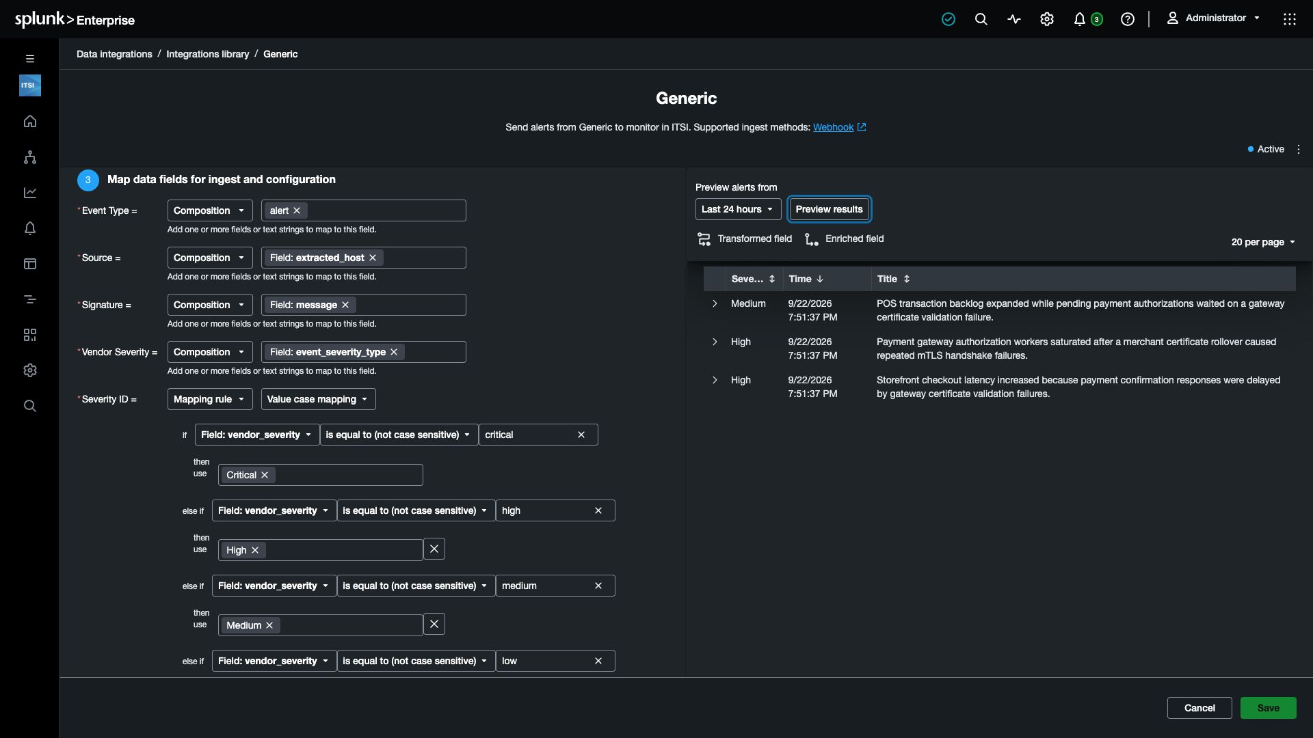The width and height of the screenshot is (1313, 738).
Task: Go to Data integrations breadcrumb
Action: tap(114, 54)
